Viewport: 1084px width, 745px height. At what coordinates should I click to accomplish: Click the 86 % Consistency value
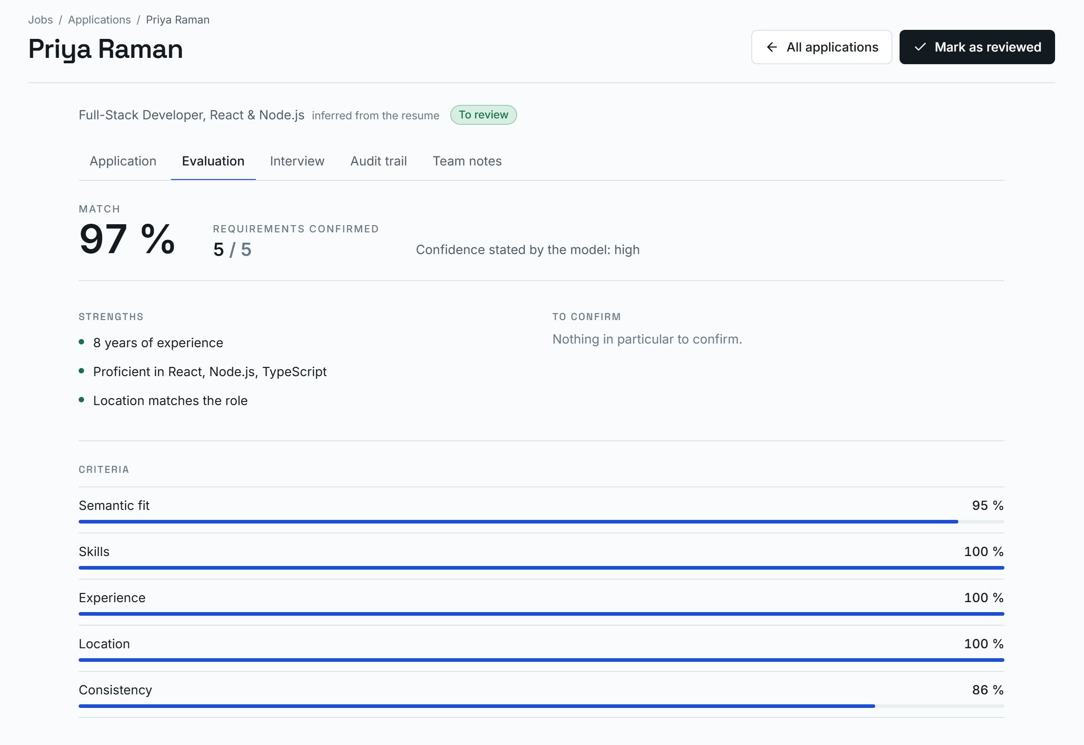988,690
